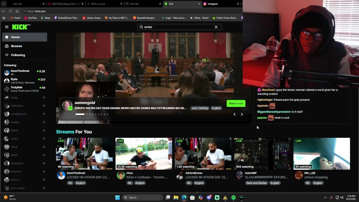Click HutchMF's skull avatar
Viewport: 359px width, 202px height.
click(x=239, y=175)
